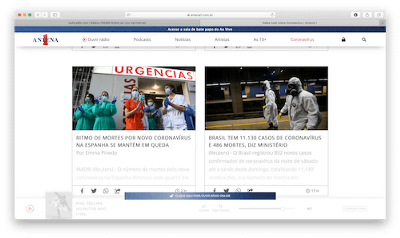Share Espanha article on Facebook

click(82, 191)
